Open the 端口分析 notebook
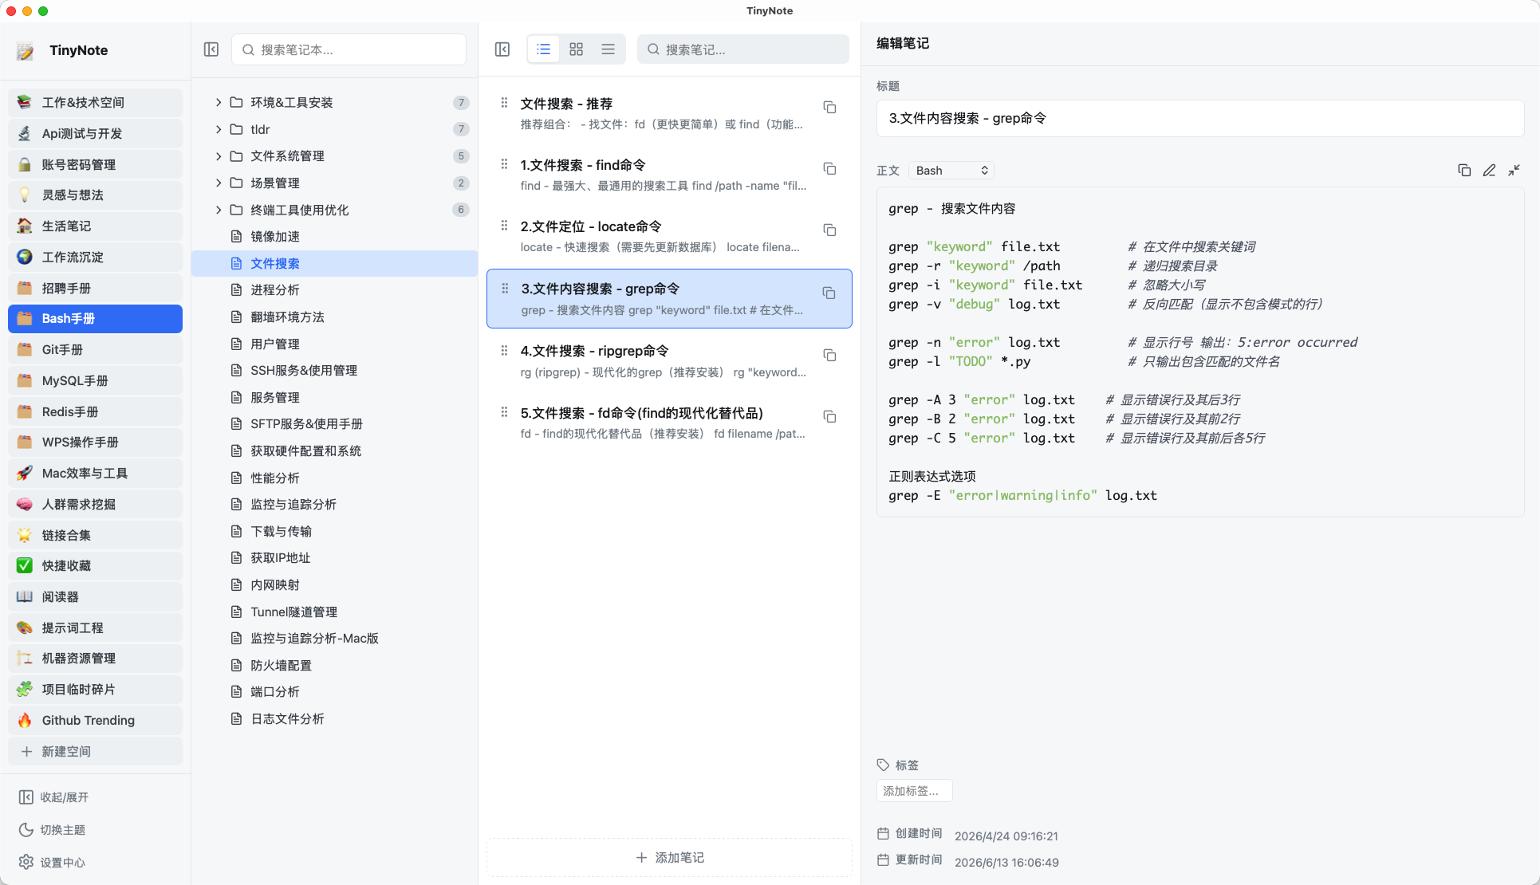This screenshot has width=1540, height=885. [x=334, y=691]
